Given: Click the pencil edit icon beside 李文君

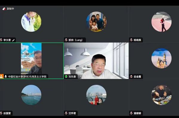Looking at the screenshot, I should 13,40.
